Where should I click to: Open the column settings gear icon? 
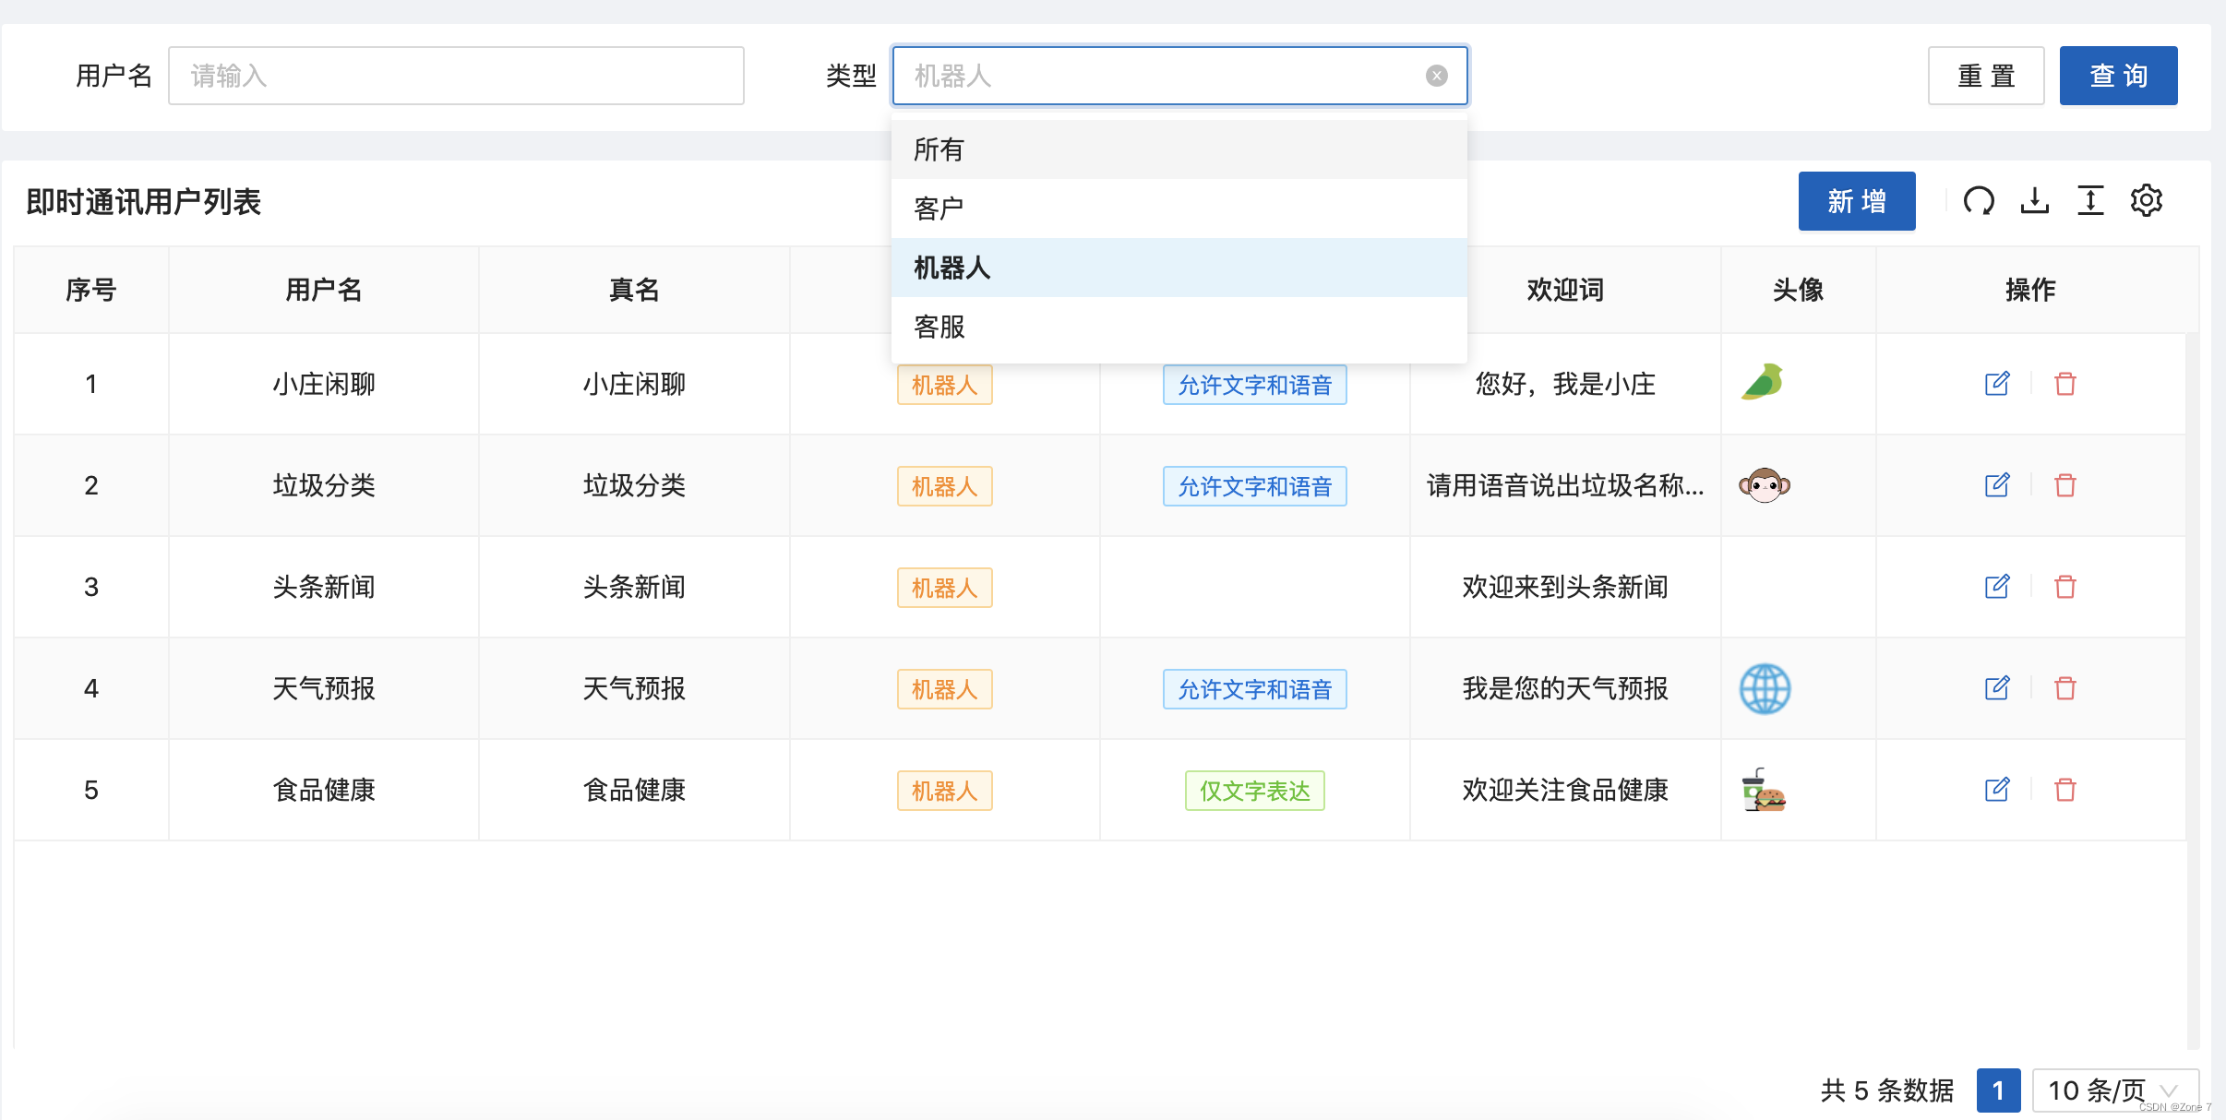coord(2146,200)
